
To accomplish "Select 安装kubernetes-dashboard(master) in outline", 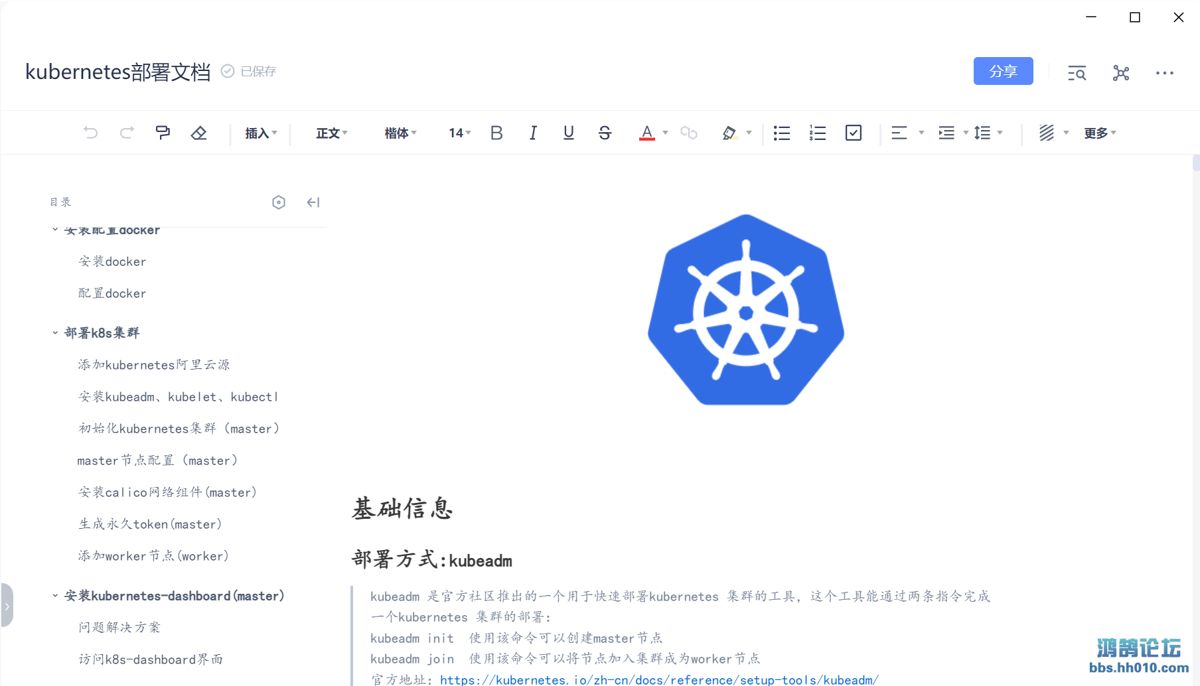I will 175,596.
